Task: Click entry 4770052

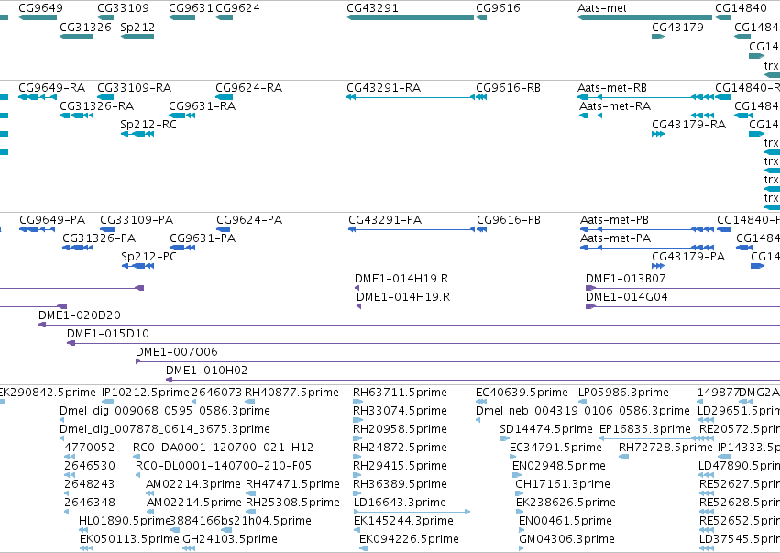Action: [x=90, y=448]
